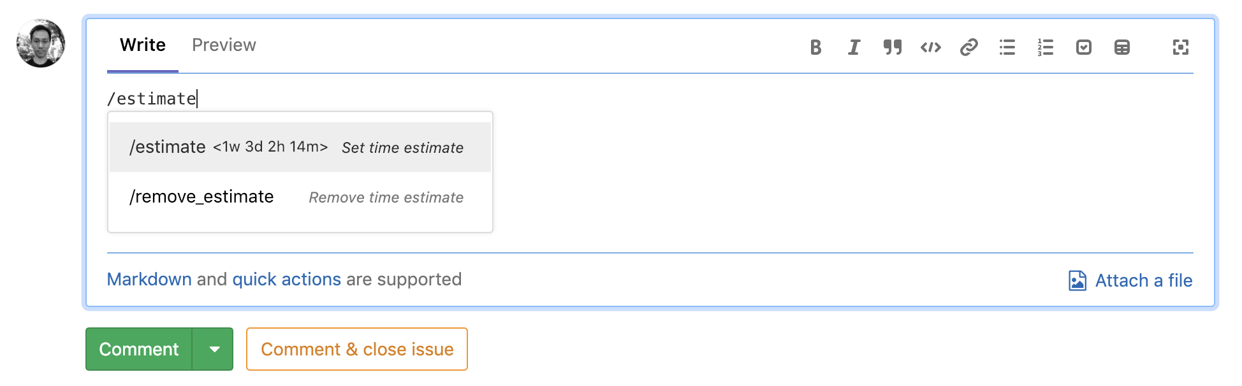Insert a blockquote with quote icon
This screenshot has height=386, width=1242.
click(x=892, y=47)
